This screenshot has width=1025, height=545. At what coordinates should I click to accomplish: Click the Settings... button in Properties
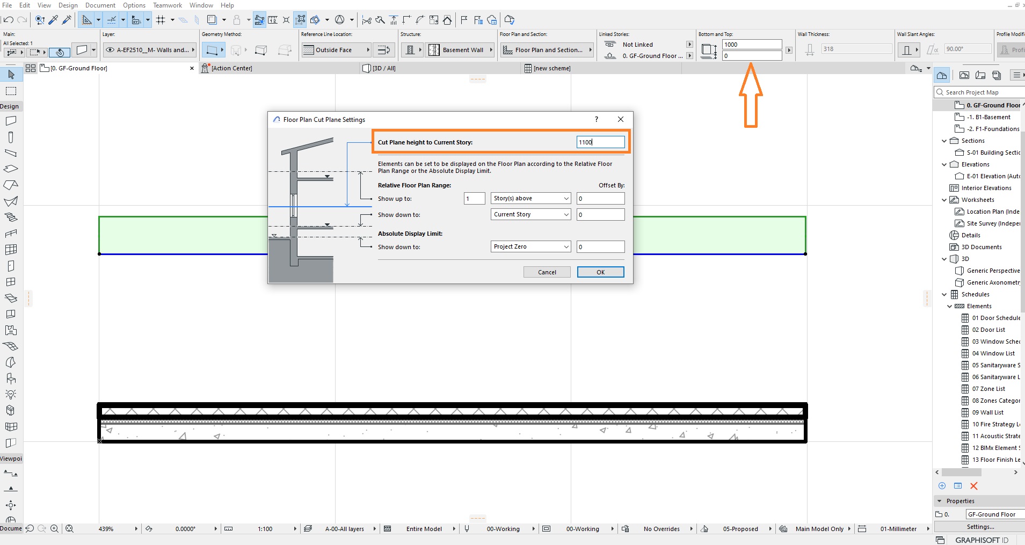[980, 527]
